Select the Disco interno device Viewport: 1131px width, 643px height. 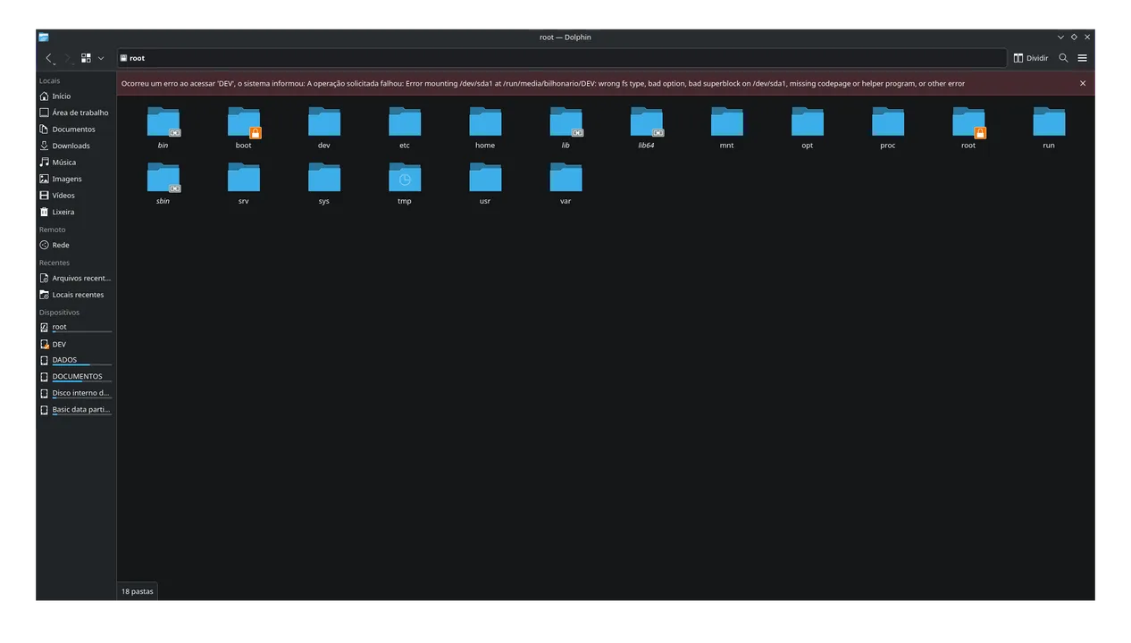point(76,394)
